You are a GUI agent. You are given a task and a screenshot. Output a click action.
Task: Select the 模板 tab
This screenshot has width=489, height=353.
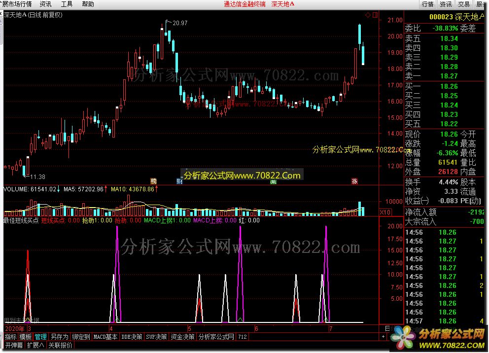26,337
